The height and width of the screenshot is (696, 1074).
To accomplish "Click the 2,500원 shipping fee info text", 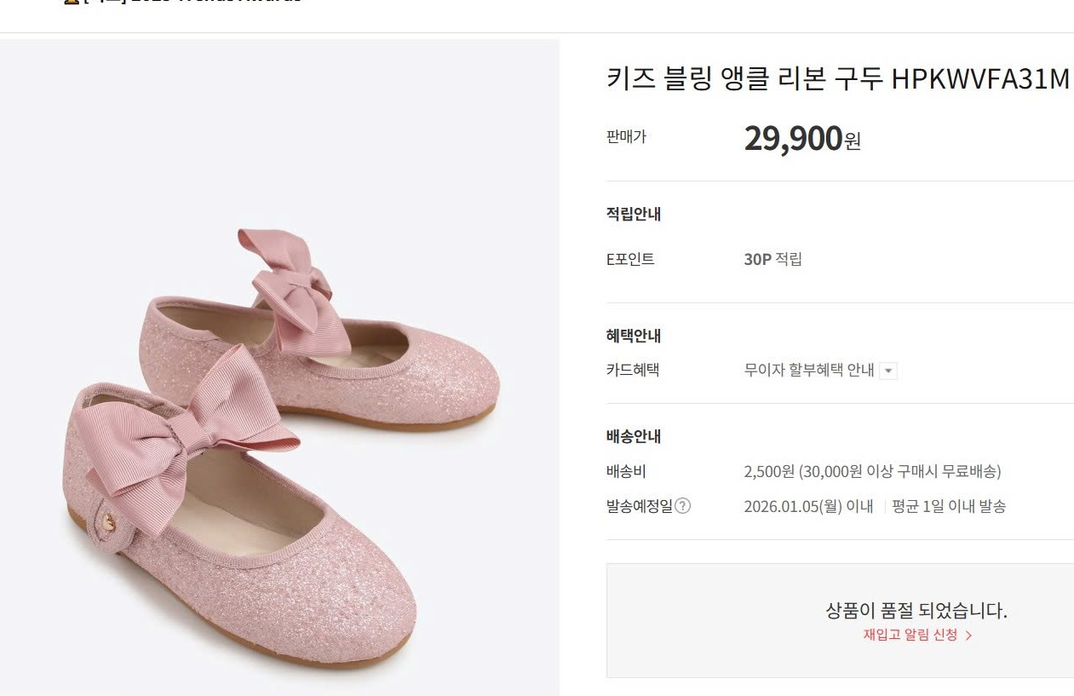I will [x=872, y=471].
